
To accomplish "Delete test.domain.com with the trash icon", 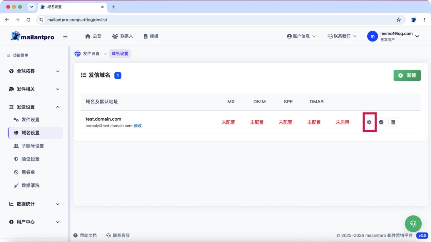I will coord(393,122).
